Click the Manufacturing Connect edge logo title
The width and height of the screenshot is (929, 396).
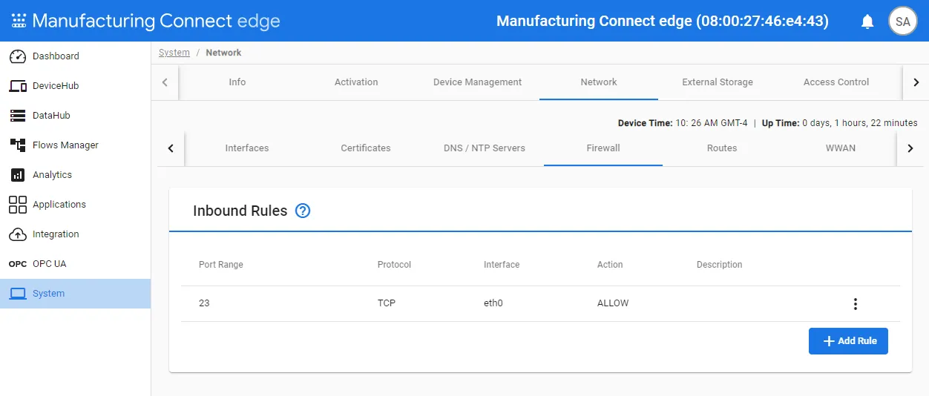pyautogui.click(x=156, y=21)
